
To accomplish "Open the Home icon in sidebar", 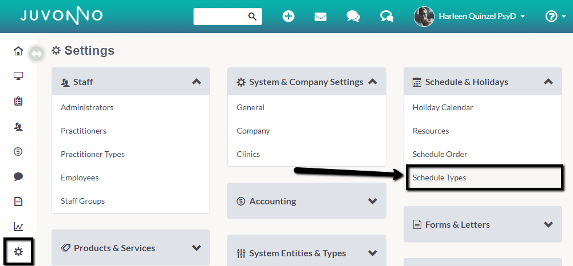I will click(18, 51).
